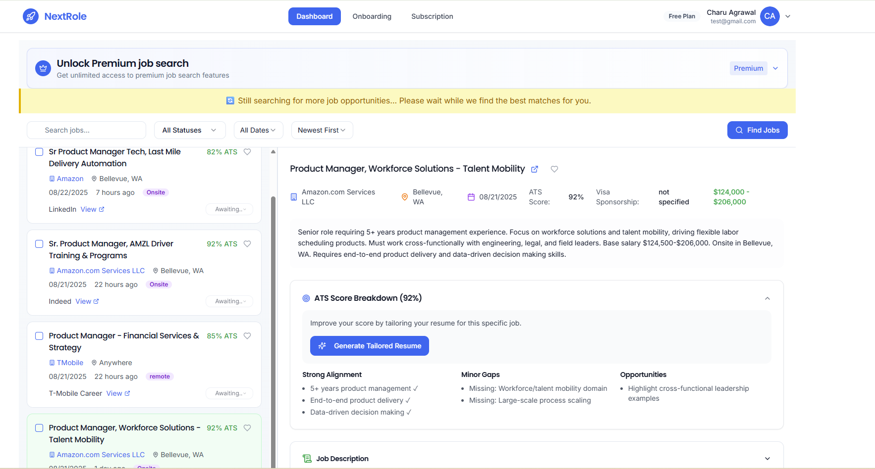The height and width of the screenshot is (469, 875).
Task: Favorite the Financial Services & Strategy job heart
Action: 247,336
